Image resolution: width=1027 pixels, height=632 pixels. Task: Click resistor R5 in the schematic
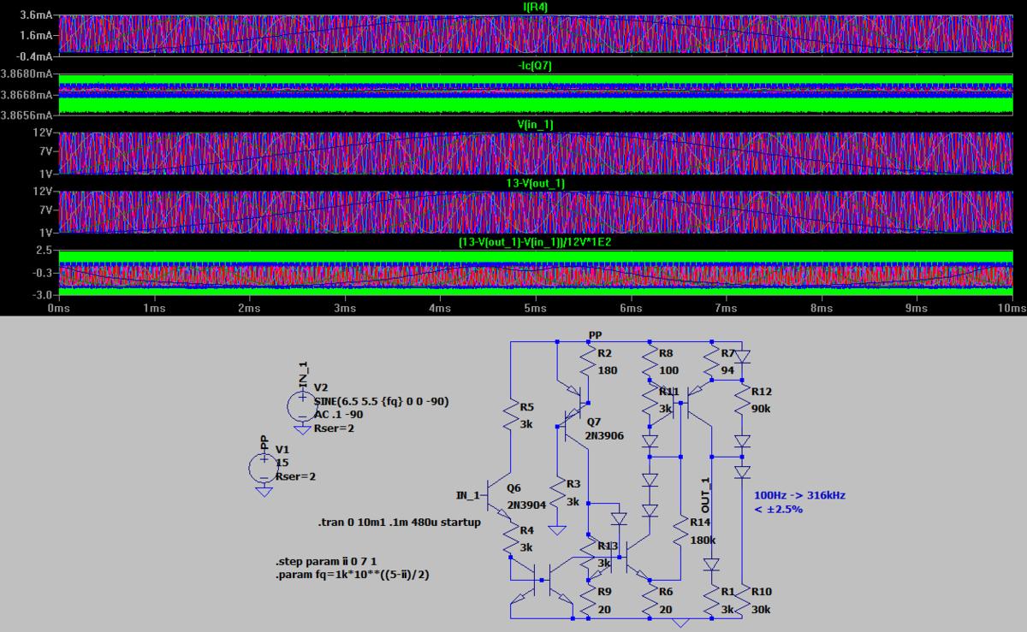pos(511,417)
